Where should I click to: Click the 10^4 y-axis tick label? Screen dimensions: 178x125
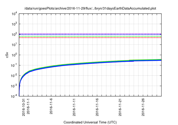coord(14,14)
